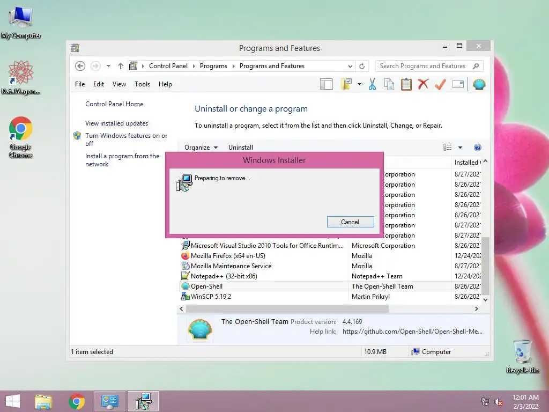Click the orange checkmark Properties icon

pyautogui.click(x=441, y=84)
